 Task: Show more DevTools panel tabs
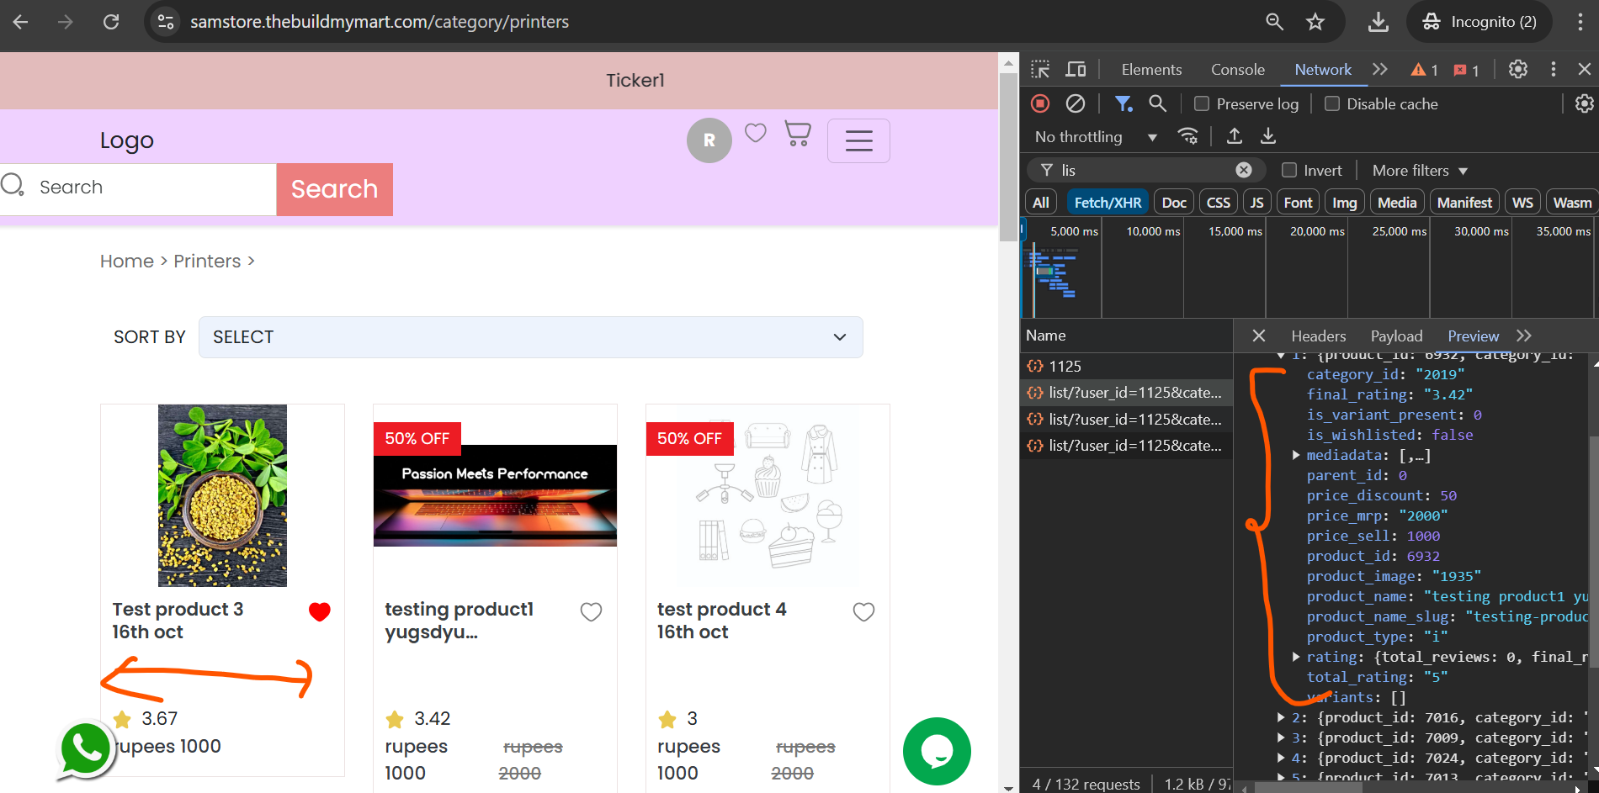[x=1379, y=70]
